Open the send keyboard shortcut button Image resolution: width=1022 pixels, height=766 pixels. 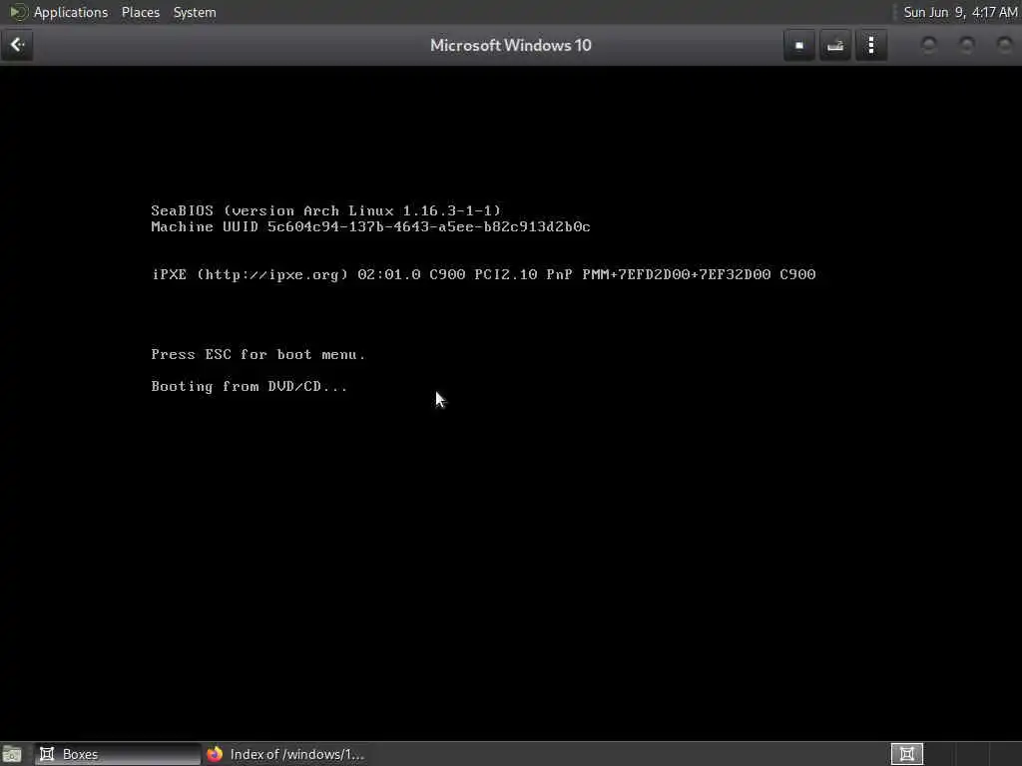[835, 45]
